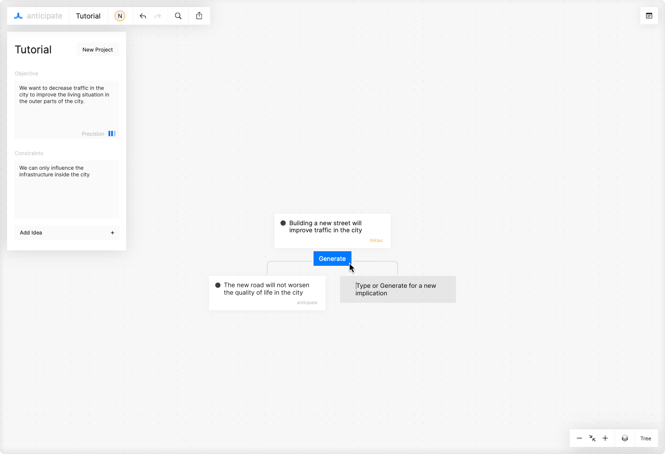Undo the last action
Viewport: 665px width, 454px height.
coord(143,16)
